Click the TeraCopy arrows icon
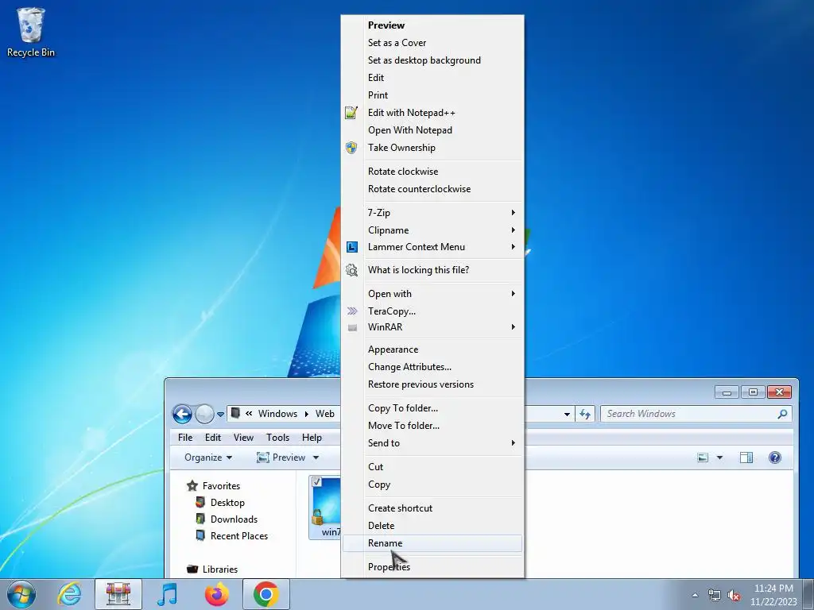Screen dimensions: 814x610 pyautogui.click(x=352, y=311)
